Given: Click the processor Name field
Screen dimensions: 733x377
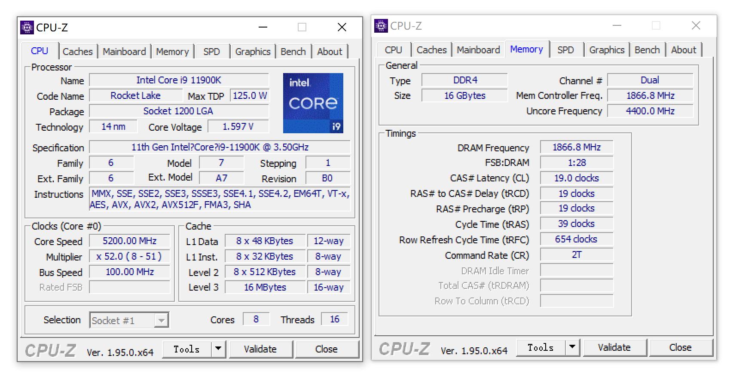Looking at the screenshot, I should [x=178, y=80].
